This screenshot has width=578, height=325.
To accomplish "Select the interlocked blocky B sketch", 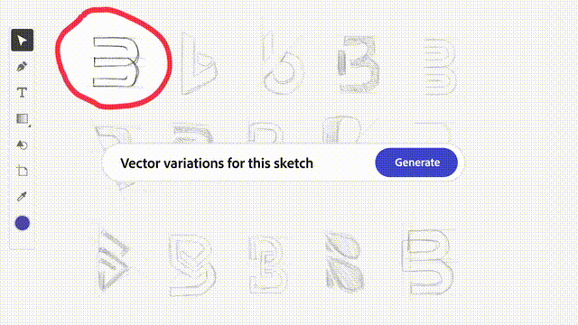I will click(268, 264).
